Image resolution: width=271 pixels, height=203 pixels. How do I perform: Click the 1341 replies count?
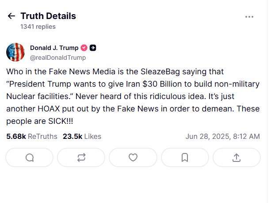(38, 27)
